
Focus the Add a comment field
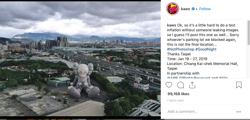(200, 111)
